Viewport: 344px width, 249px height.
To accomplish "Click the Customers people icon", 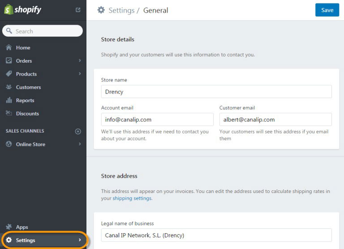I will 9,87.
